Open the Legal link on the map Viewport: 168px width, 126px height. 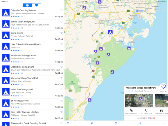pos(67,119)
